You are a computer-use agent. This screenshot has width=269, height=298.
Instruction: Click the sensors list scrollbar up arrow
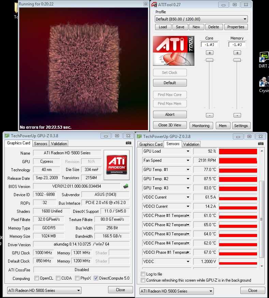(262, 151)
